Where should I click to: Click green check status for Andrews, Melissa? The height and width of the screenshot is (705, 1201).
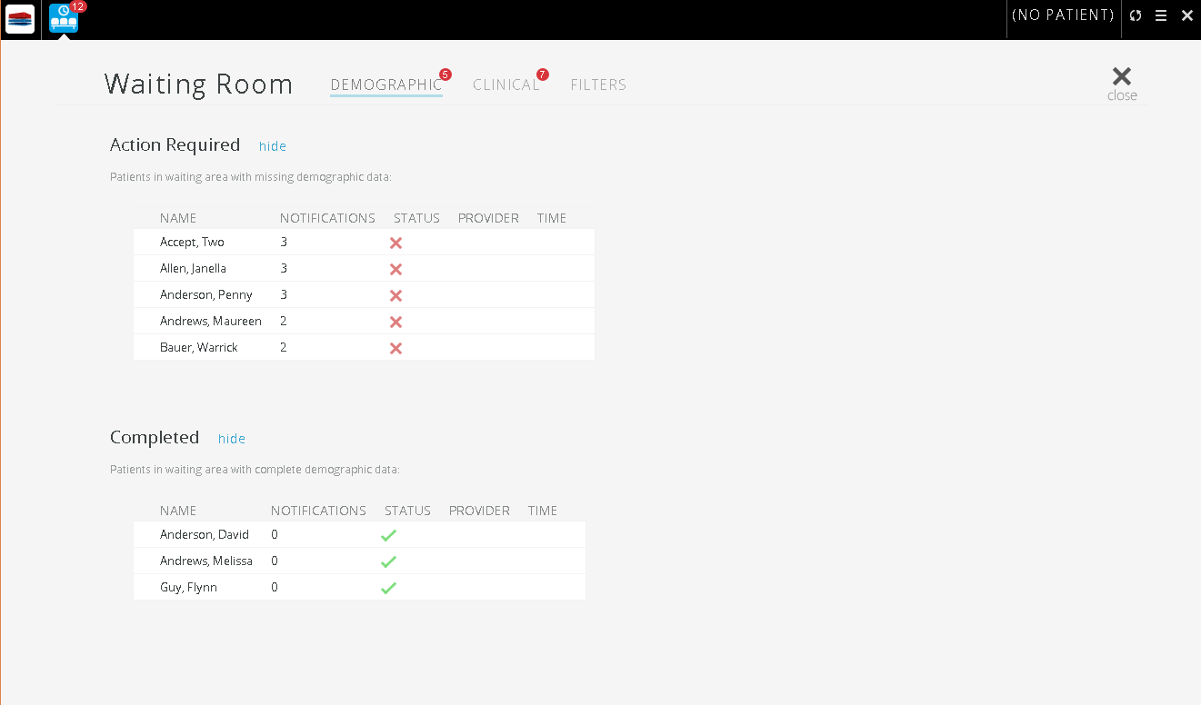click(388, 561)
